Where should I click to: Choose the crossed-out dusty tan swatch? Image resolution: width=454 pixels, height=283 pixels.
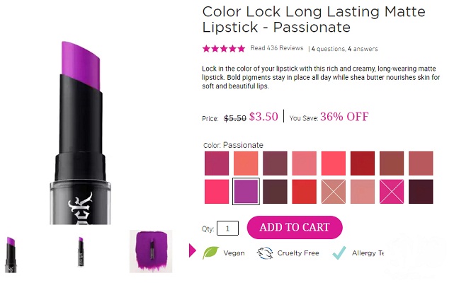point(333,191)
